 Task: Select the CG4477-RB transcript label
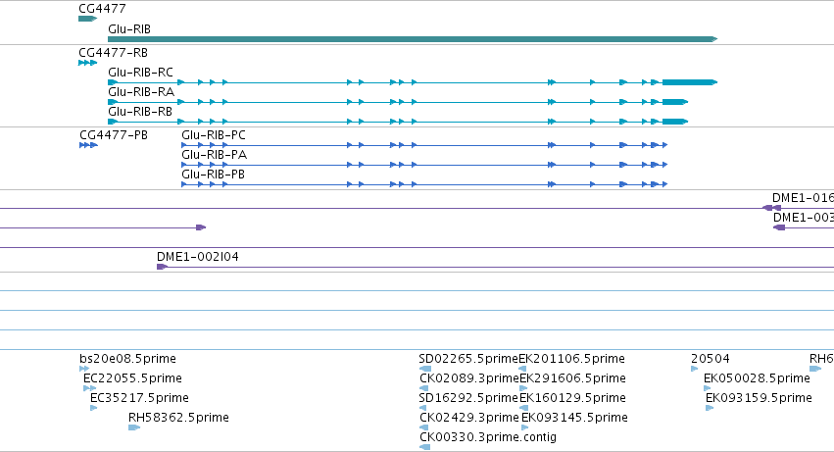[x=114, y=53]
